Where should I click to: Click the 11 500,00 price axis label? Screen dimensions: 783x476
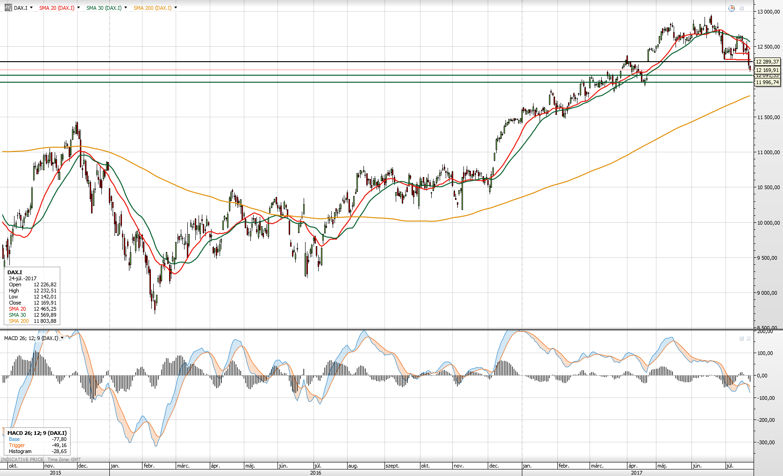(769, 117)
